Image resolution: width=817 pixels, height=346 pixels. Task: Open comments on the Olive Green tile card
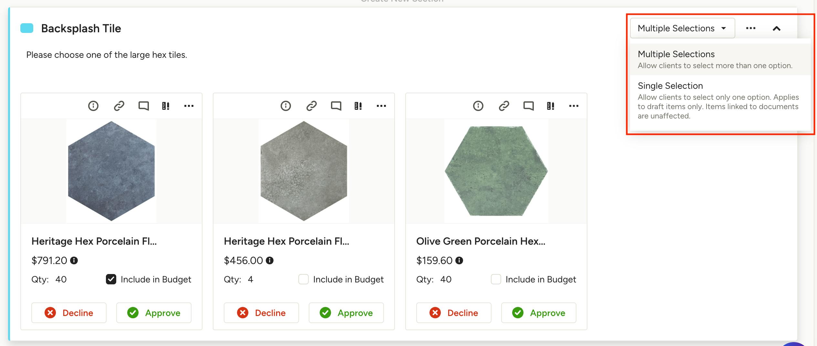pos(528,106)
